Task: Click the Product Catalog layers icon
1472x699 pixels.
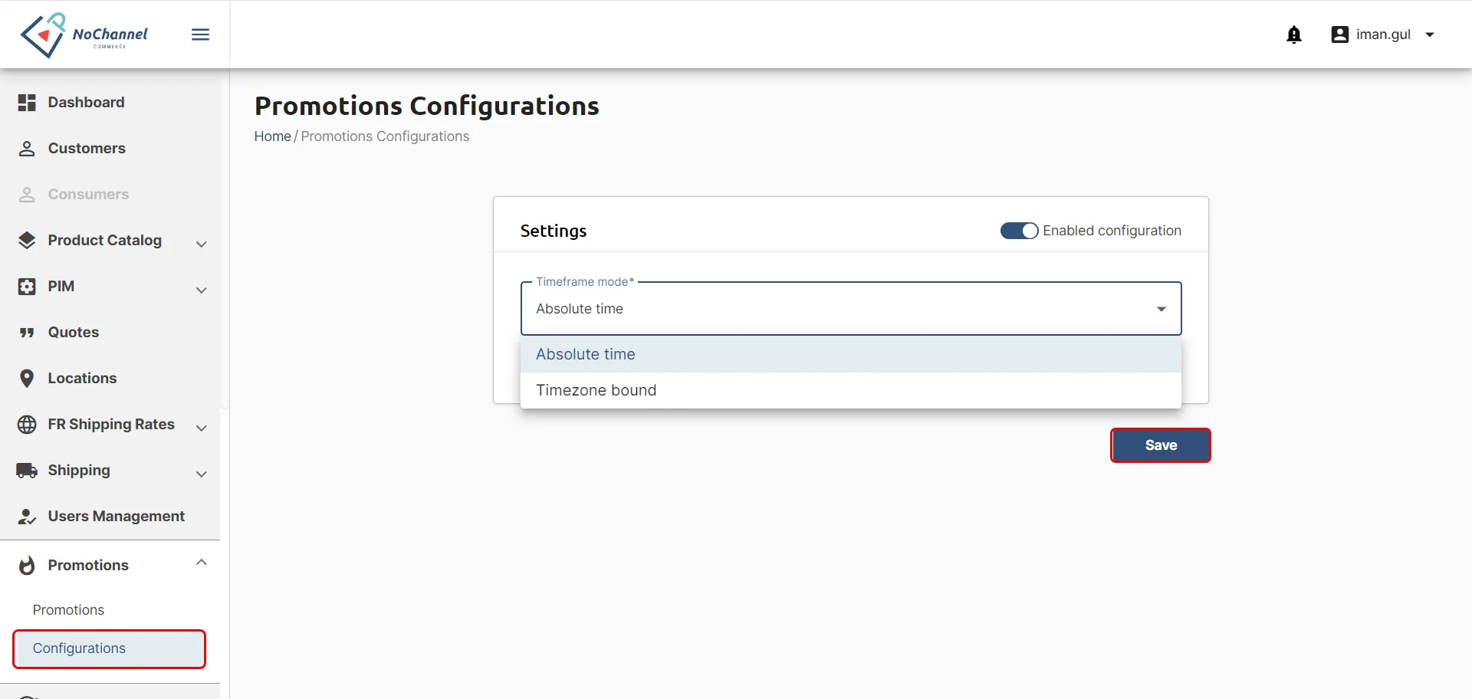Action: coord(27,241)
